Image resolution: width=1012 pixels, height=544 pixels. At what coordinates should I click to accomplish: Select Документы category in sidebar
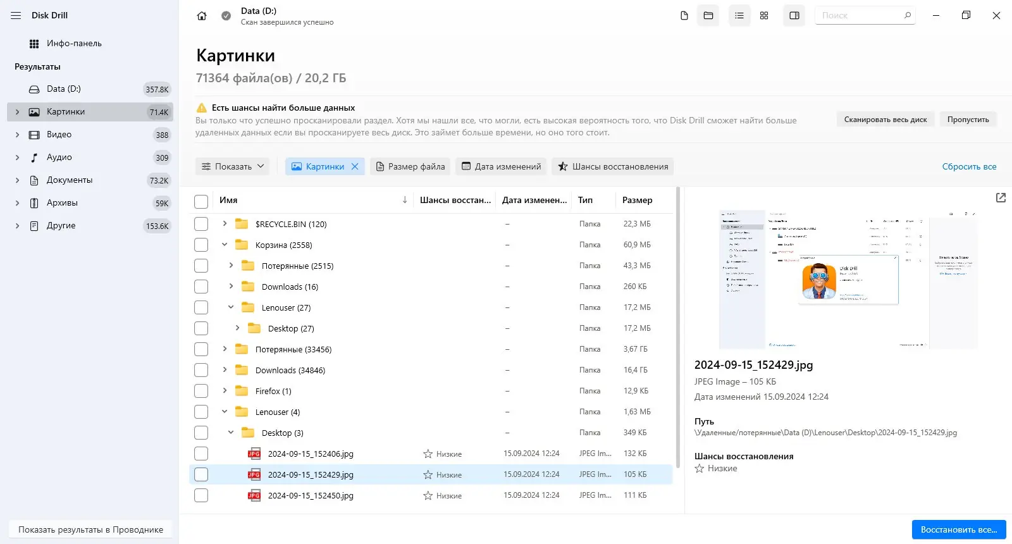pos(90,180)
